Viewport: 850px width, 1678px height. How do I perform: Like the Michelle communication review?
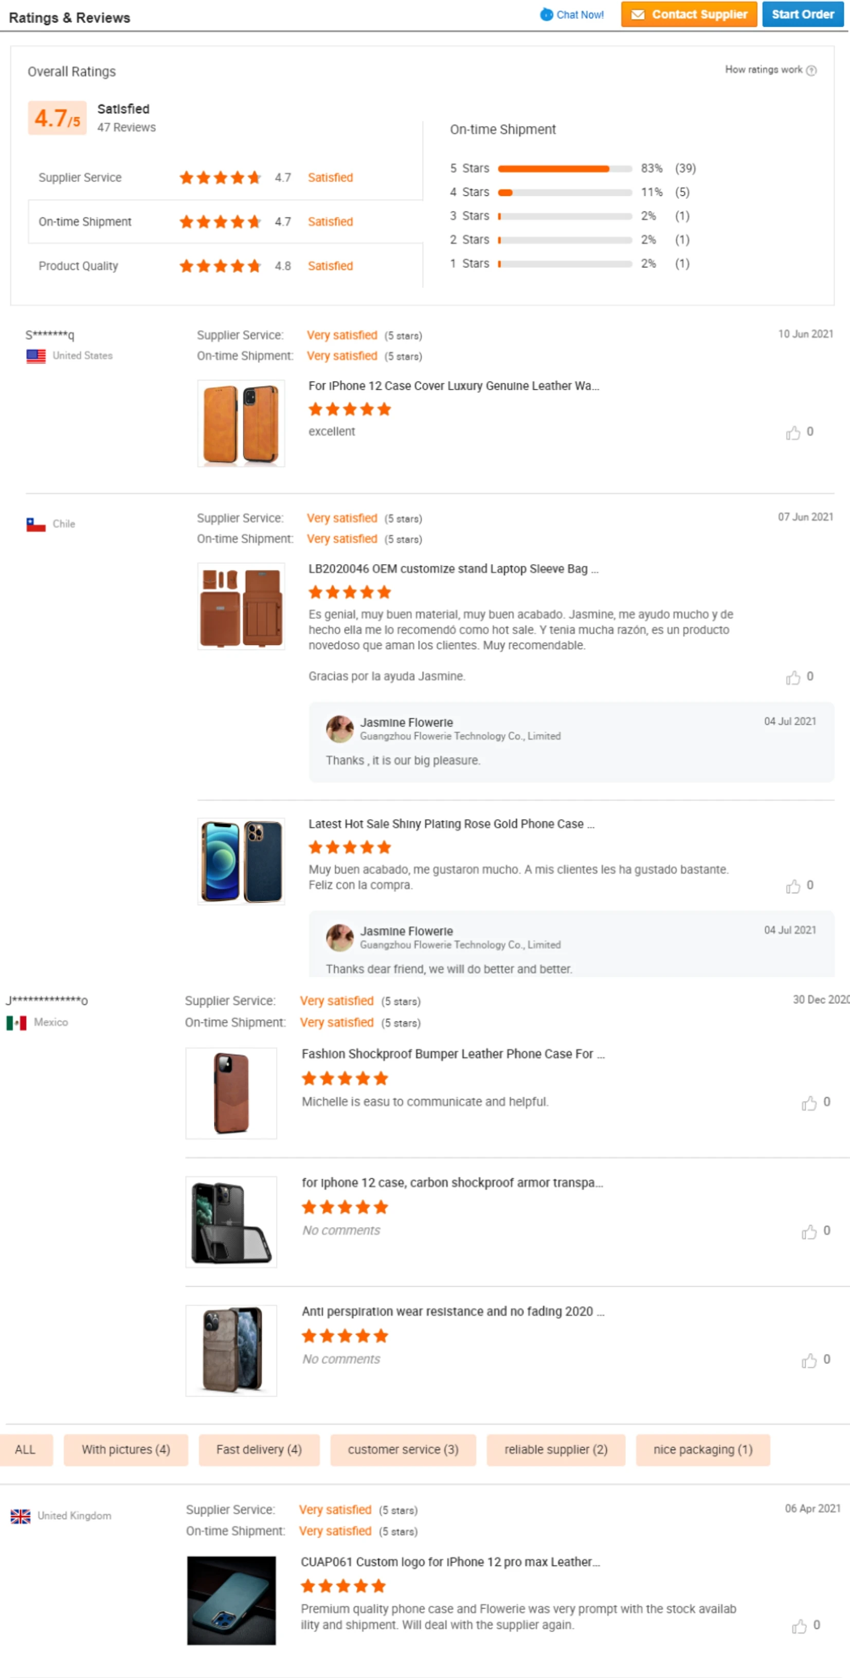[x=809, y=1103]
